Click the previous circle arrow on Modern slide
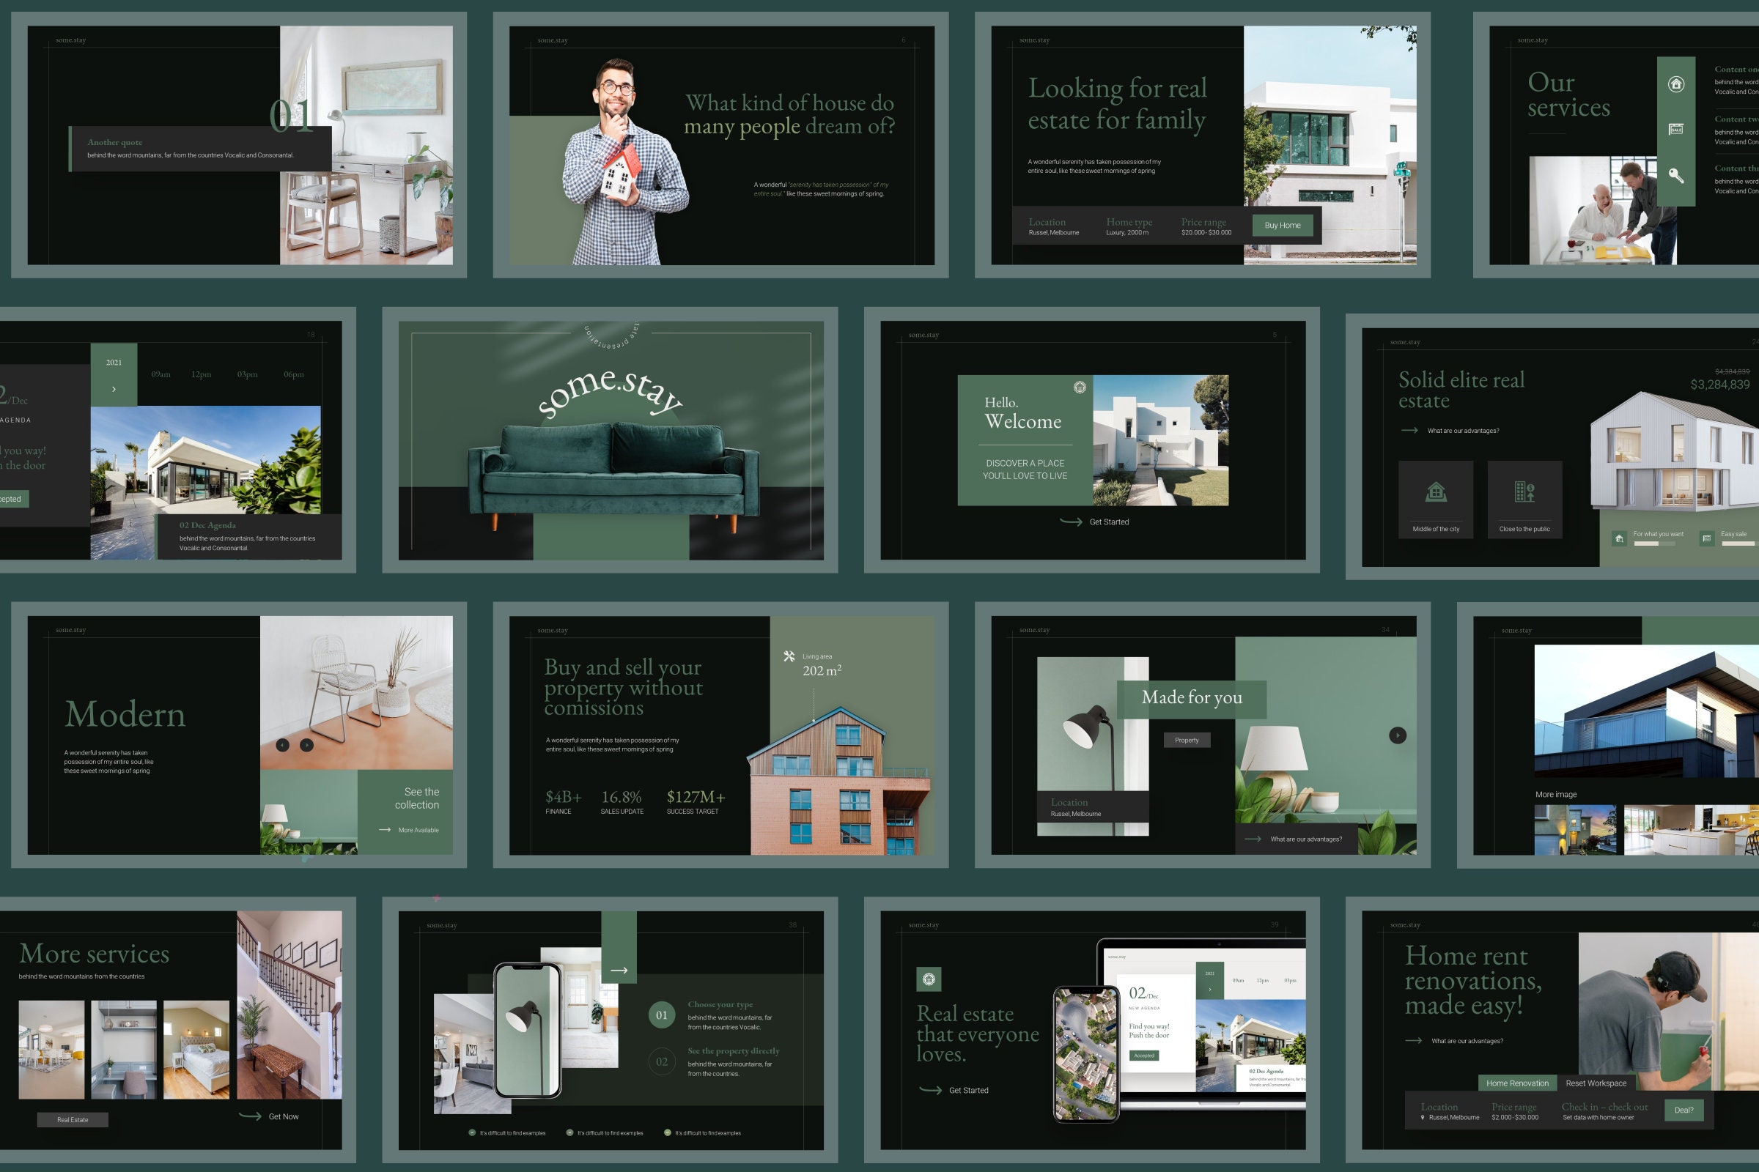1759x1172 pixels. pyautogui.click(x=283, y=745)
